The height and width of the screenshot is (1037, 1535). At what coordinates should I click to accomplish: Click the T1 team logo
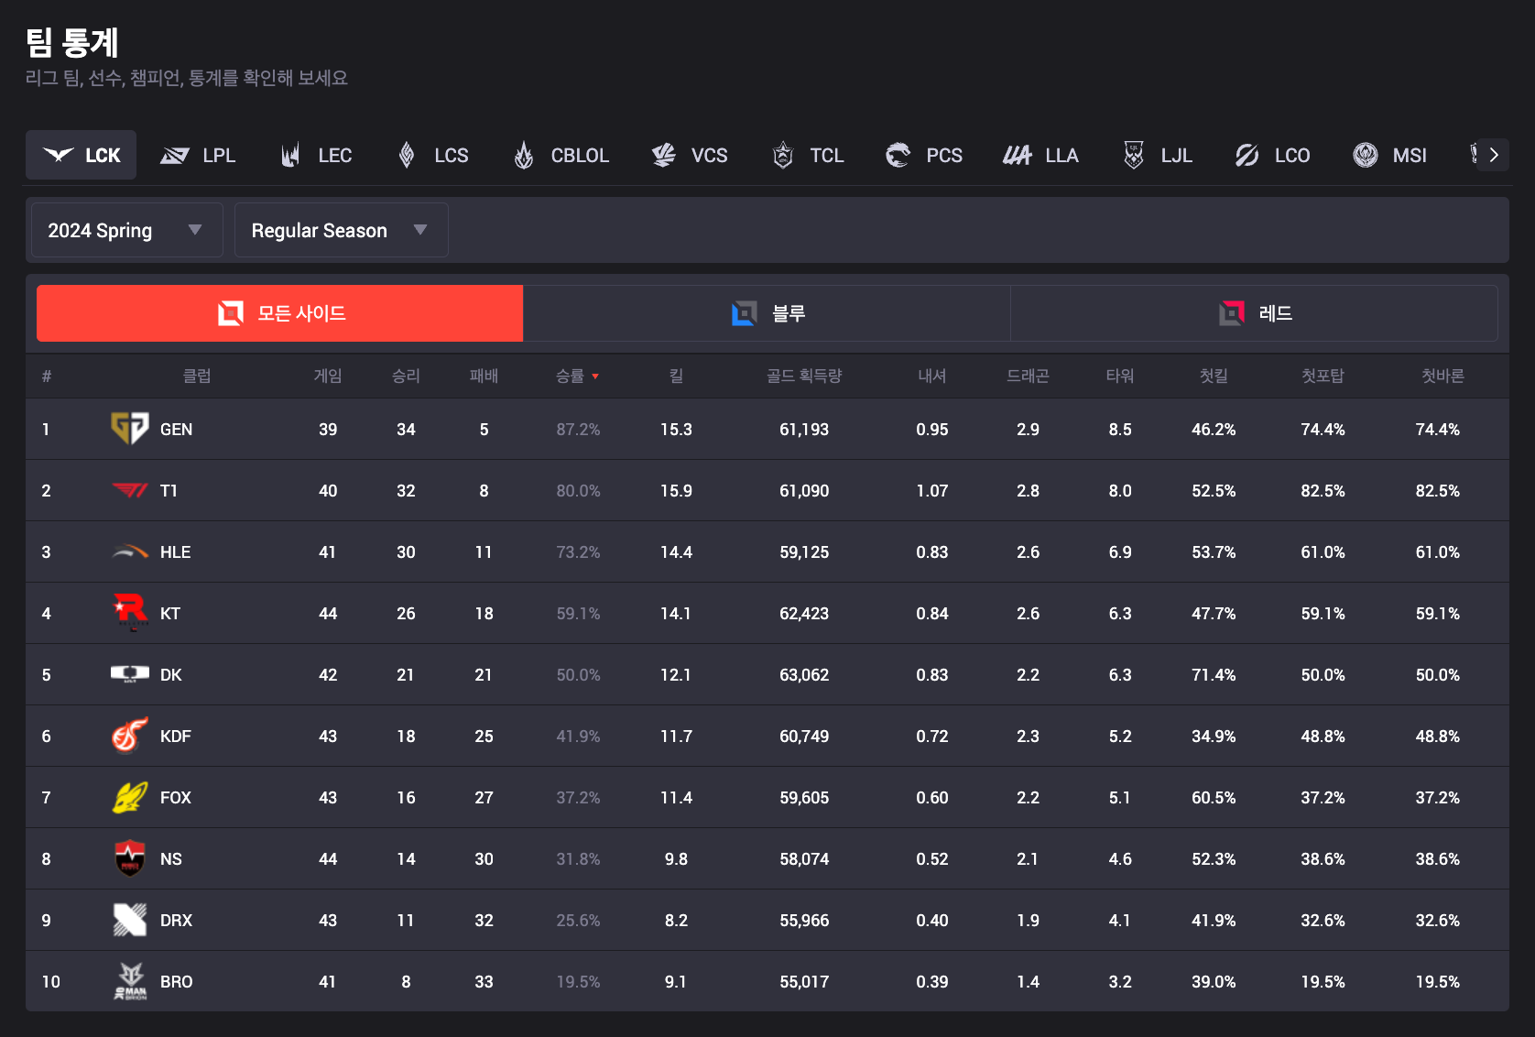pyautogui.click(x=129, y=490)
